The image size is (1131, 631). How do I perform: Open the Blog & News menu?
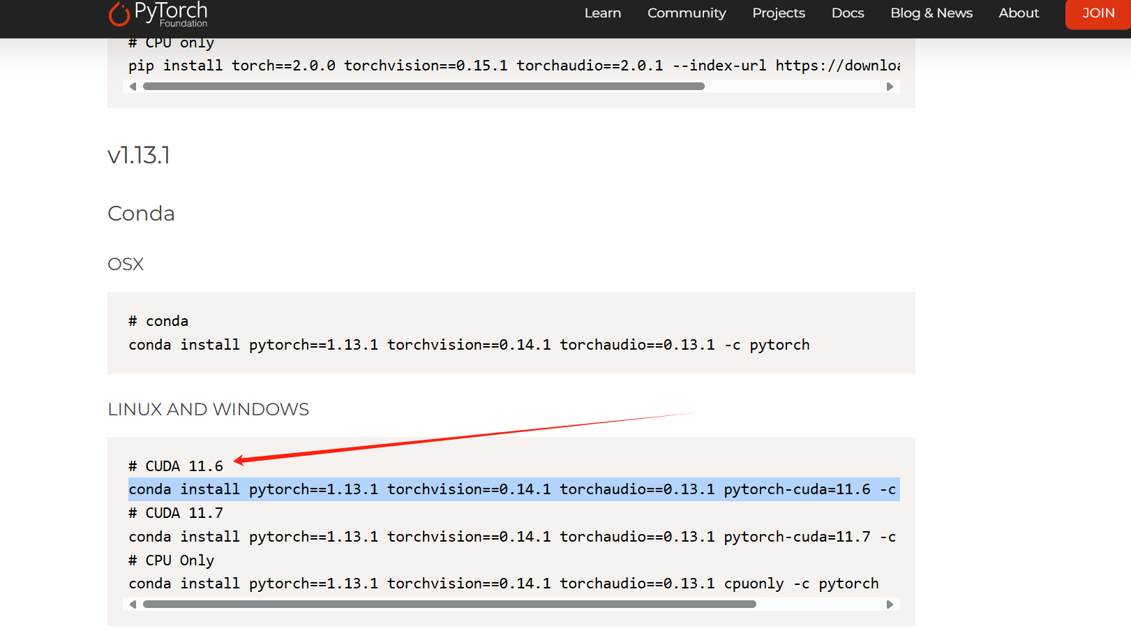pyautogui.click(x=931, y=13)
